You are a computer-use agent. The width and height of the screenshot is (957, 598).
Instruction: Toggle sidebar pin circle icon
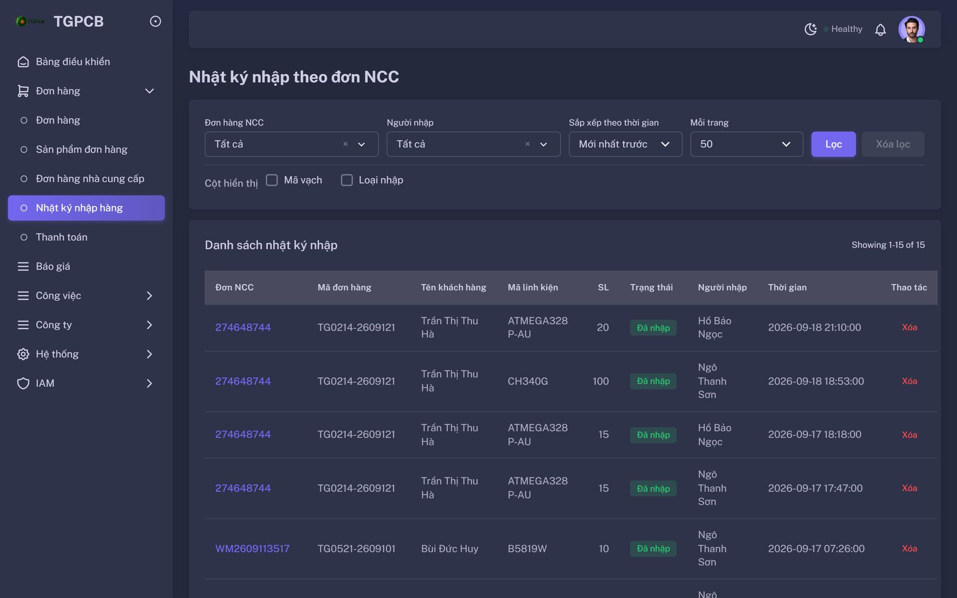155,22
